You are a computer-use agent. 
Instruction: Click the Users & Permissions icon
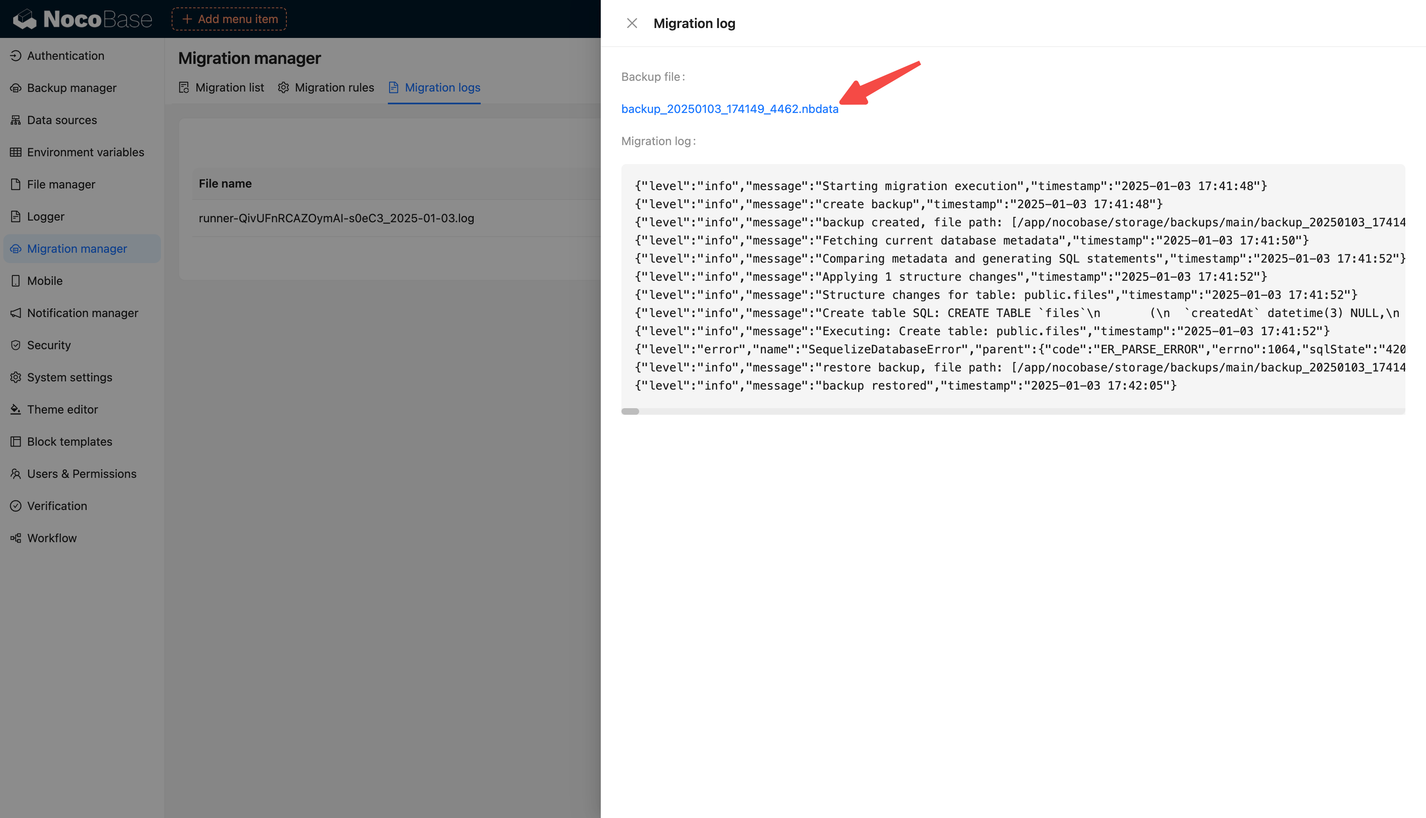coord(16,474)
